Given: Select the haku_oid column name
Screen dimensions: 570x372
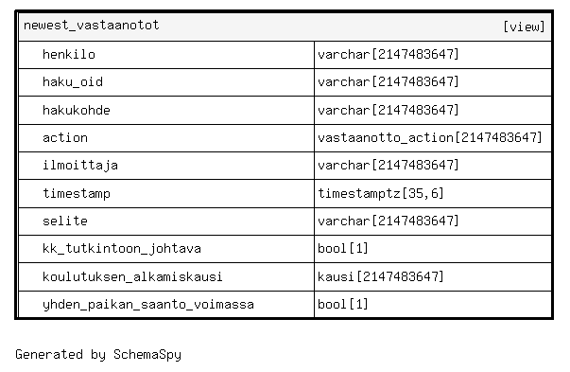Looking at the screenshot, I should pos(73,82).
